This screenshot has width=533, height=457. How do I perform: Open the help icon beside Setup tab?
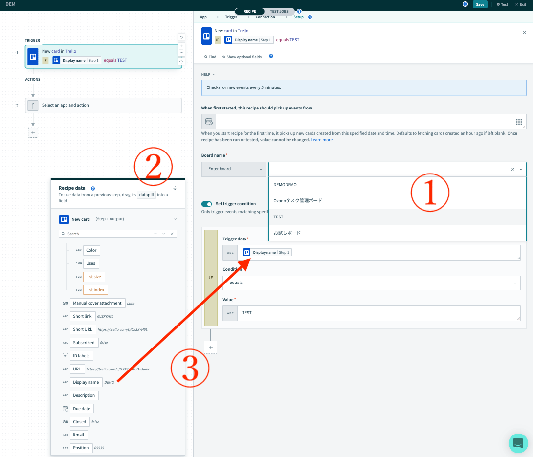(x=310, y=17)
